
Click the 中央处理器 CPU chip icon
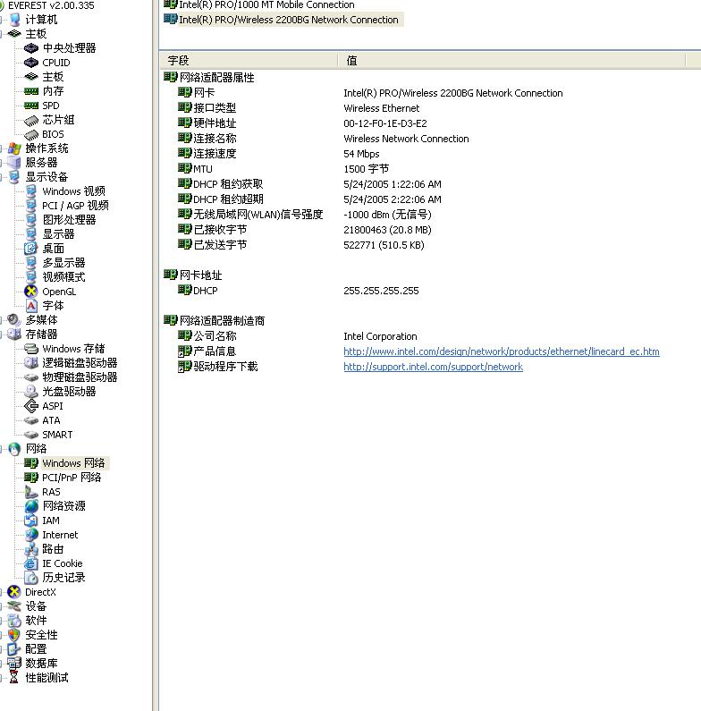30,48
